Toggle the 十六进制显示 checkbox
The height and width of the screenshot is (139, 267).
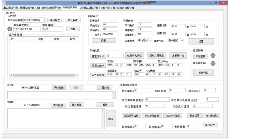click(x=24, y=105)
